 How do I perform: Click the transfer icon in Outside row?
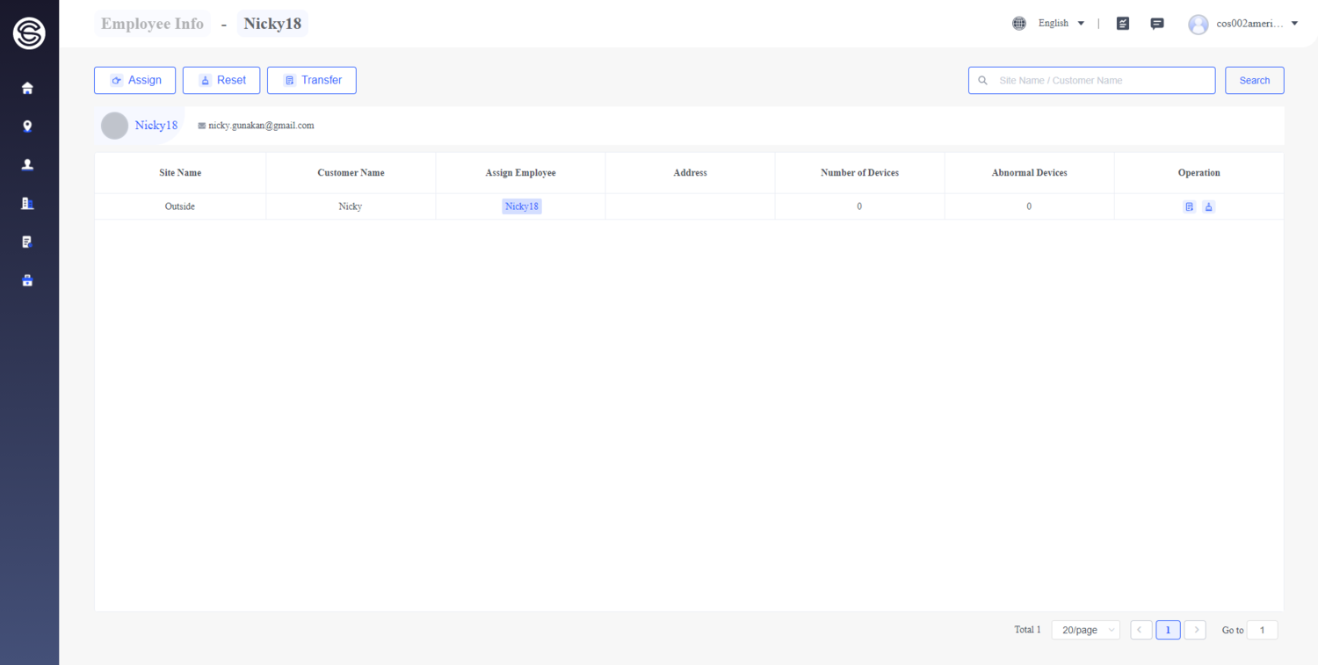coord(1189,206)
